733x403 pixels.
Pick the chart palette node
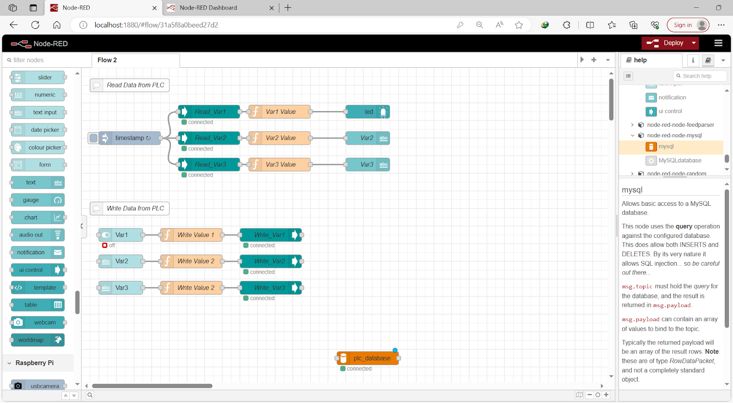point(38,218)
